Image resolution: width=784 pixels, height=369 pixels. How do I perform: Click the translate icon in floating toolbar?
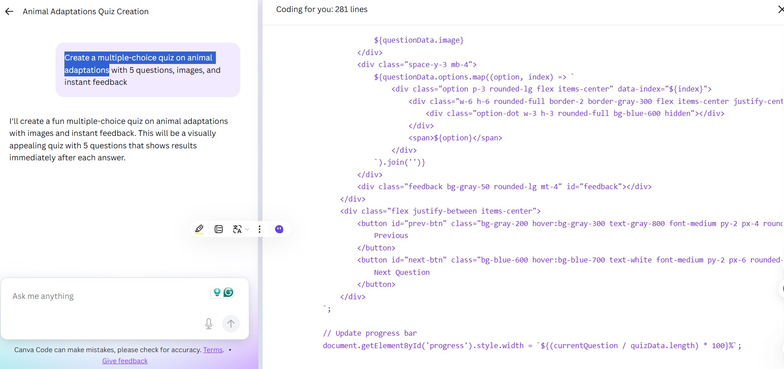(x=237, y=229)
